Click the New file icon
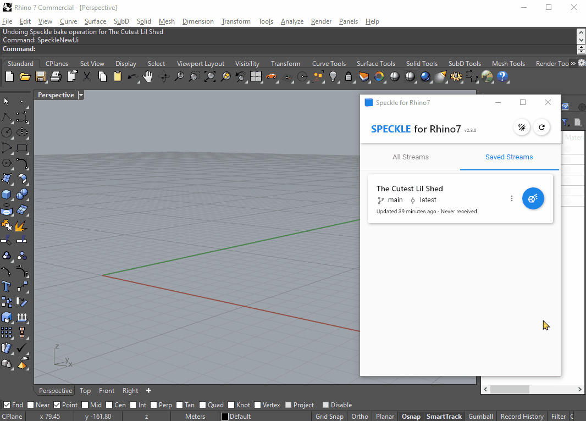The height and width of the screenshot is (421, 586). point(10,77)
